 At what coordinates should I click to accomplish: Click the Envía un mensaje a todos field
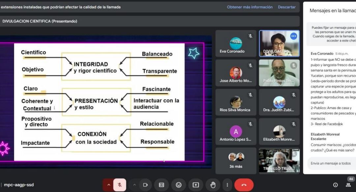click(x=331, y=163)
